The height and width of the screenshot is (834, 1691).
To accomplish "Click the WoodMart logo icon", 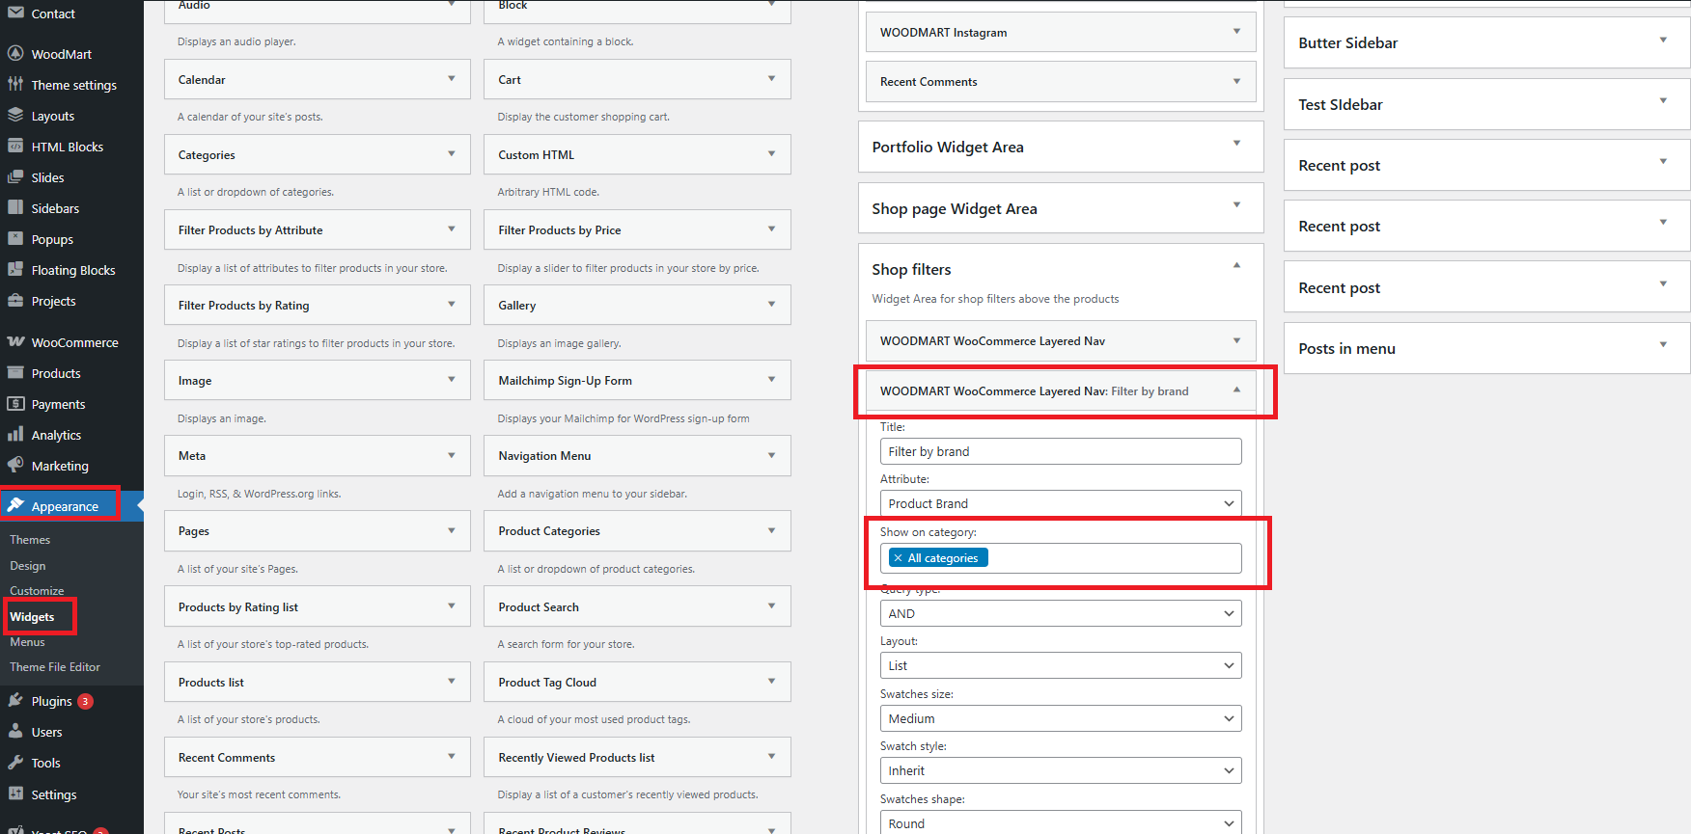I will 15,53.
